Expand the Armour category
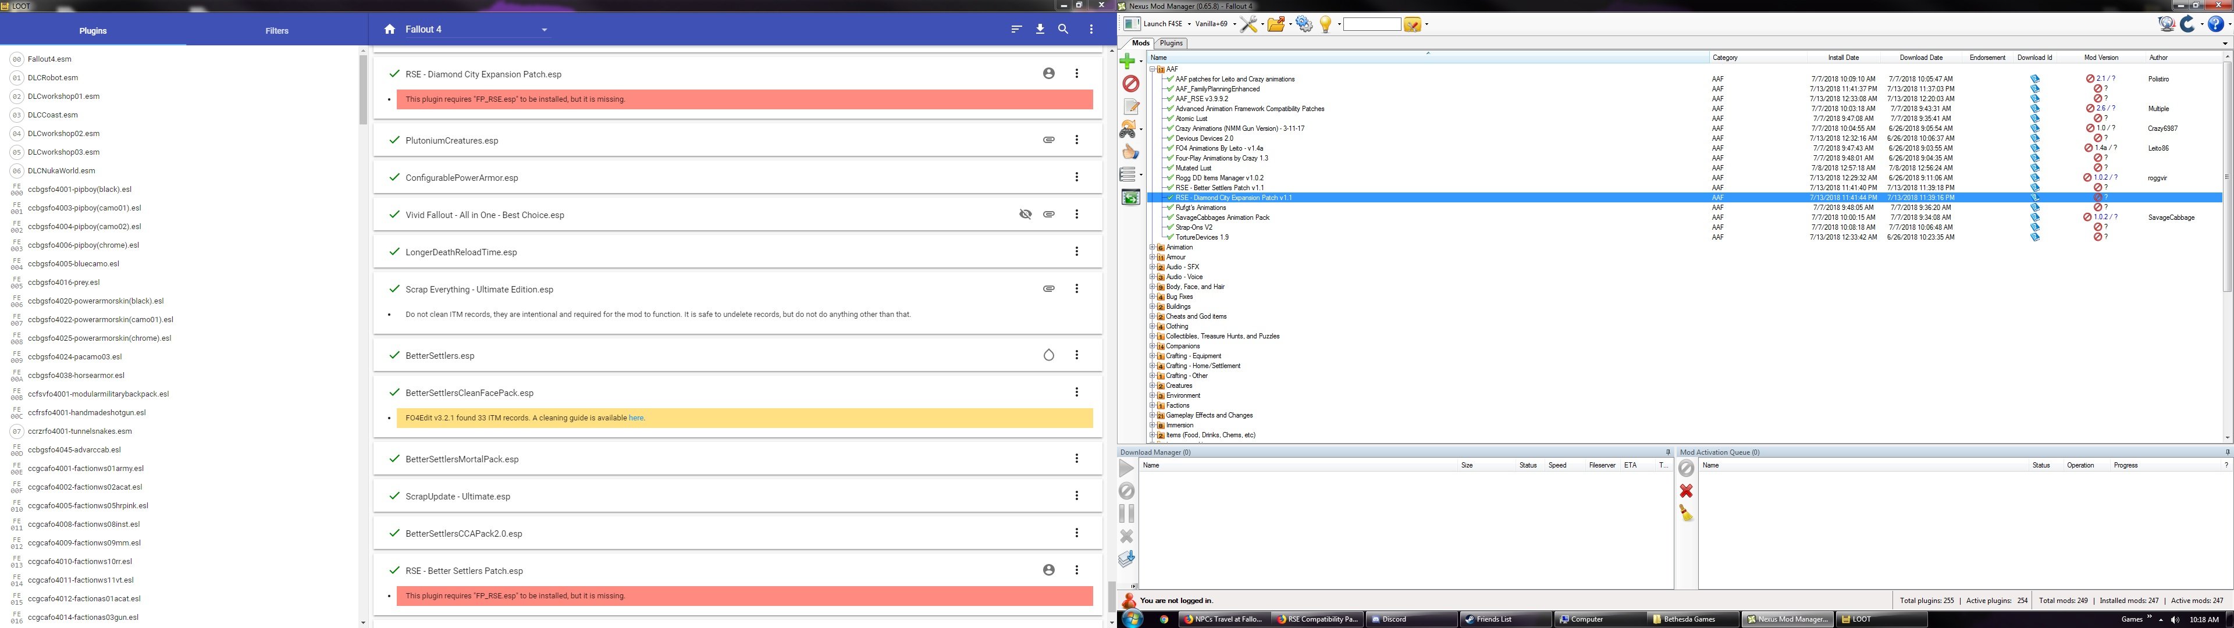Viewport: 2234px width, 628px height. click(x=1152, y=258)
